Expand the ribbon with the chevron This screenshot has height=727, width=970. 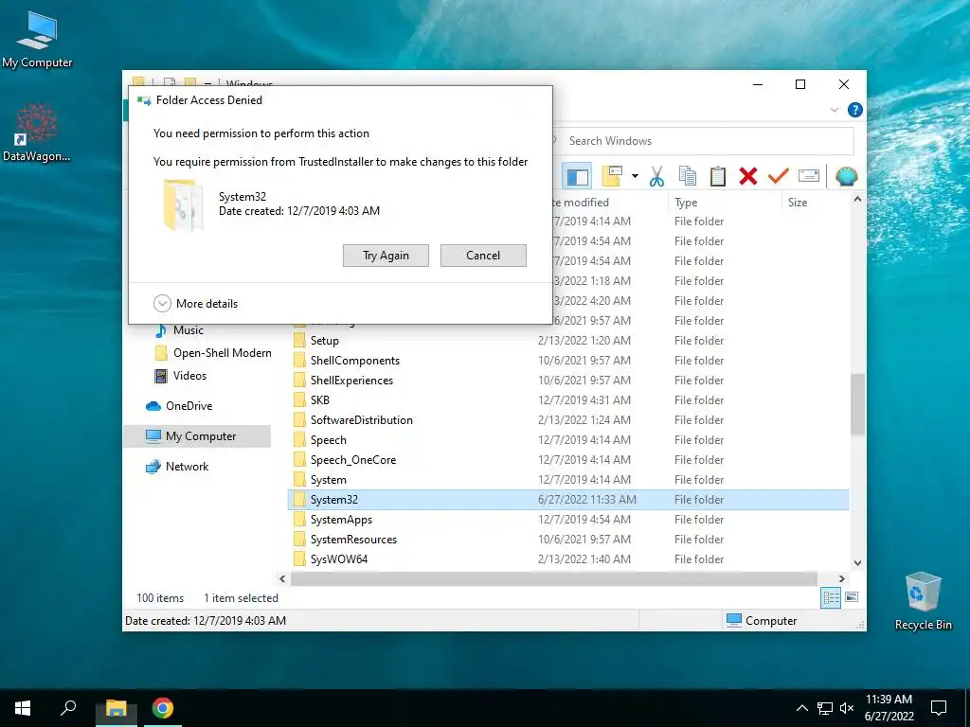coord(834,110)
